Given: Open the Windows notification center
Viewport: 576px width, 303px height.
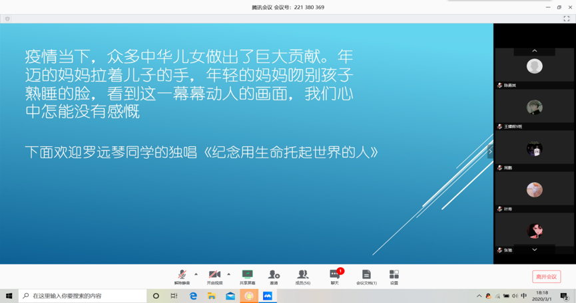Looking at the screenshot, I should 565,296.
